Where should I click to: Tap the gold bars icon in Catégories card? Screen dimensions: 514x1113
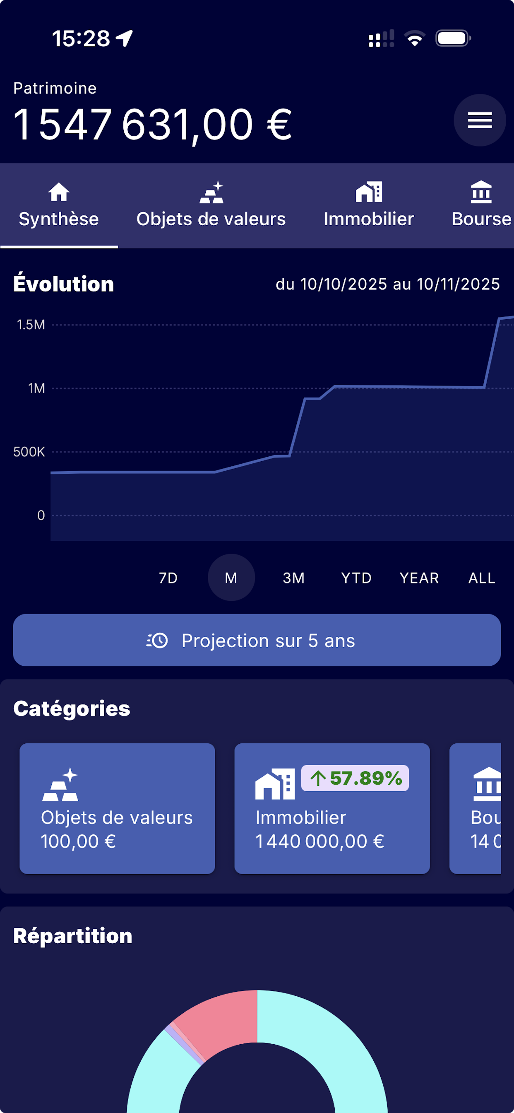[60, 785]
